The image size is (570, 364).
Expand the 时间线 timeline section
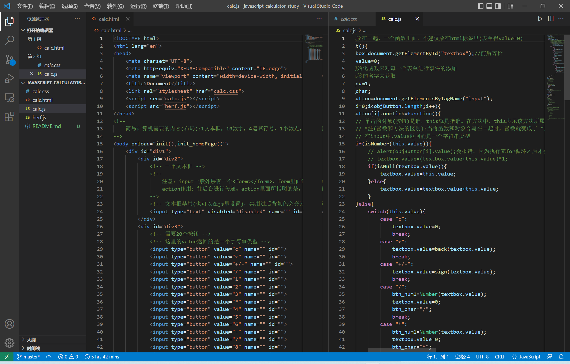click(53, 348)
